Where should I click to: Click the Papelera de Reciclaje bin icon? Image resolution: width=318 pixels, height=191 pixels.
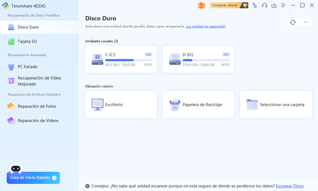coord(175,105)
